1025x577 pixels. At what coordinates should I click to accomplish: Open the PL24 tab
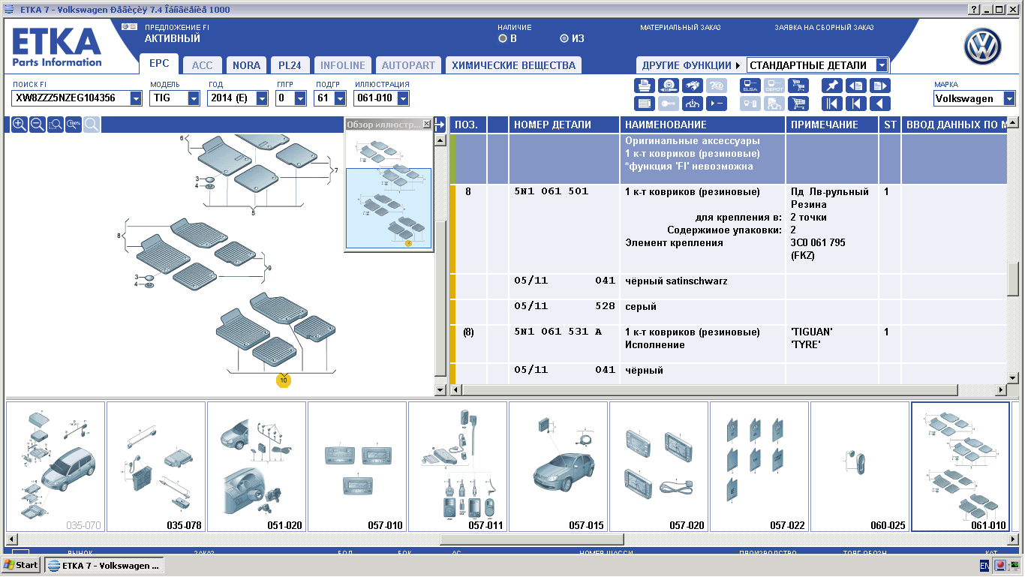(290, 65)
